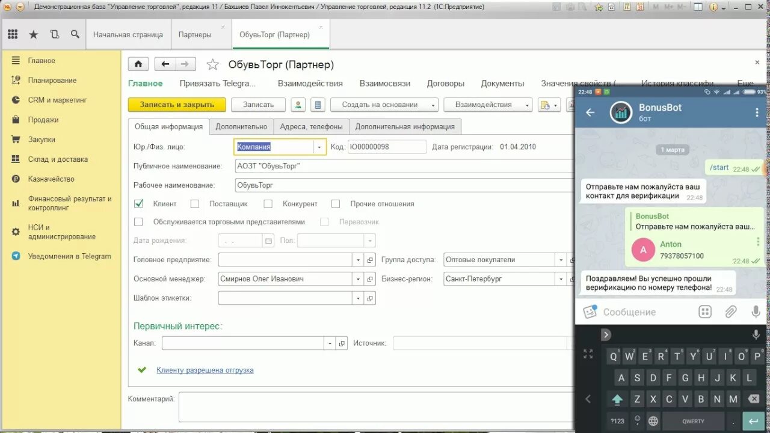Expand Головное предприятие dropdown arrow

358,260
